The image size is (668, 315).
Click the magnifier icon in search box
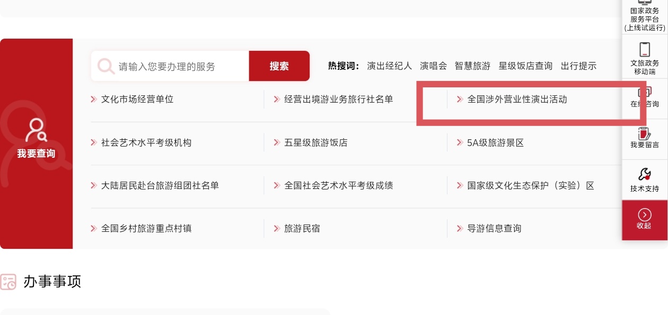106,66
